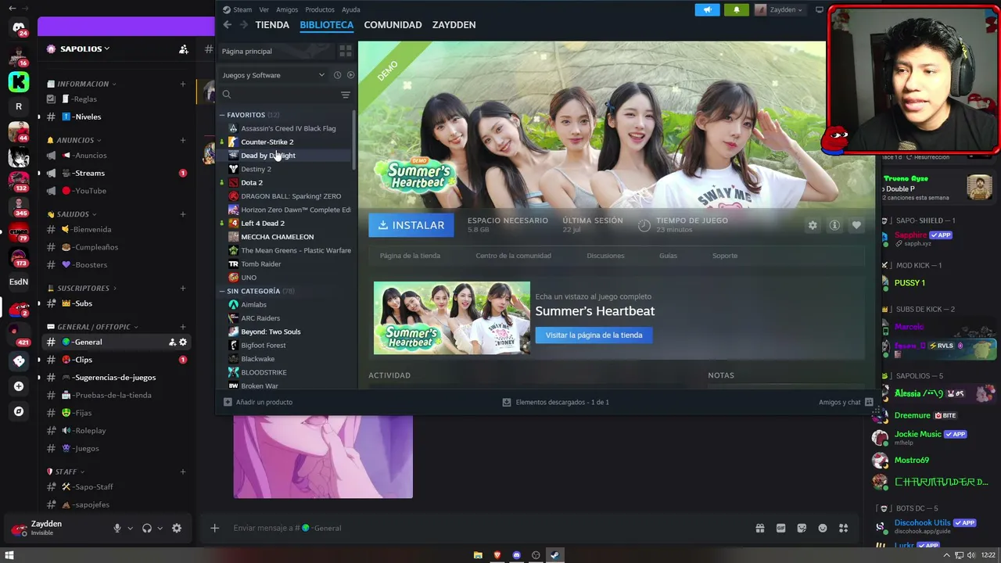This screenshot has height=563, width=1001.
Task: Open Summer's Heartbeat full game thumbnail
Action: pyautogui.click(x=451, y=318)
